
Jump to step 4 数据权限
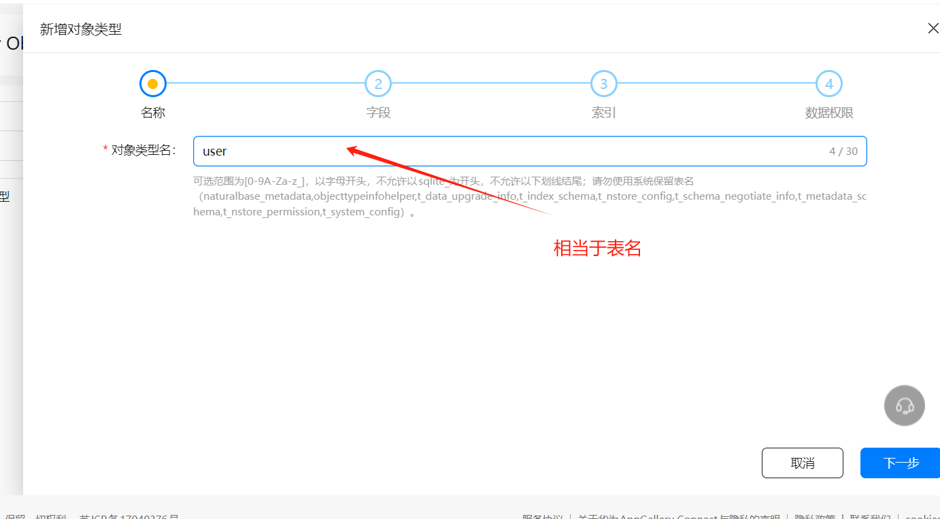point(829,84)
